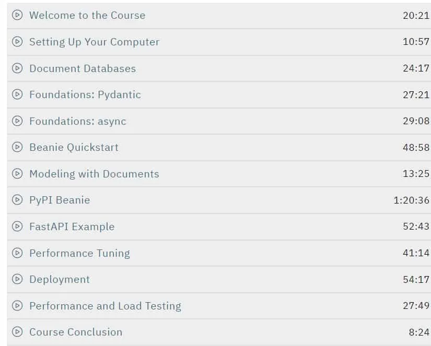431x346 pixels.
Task: Open Performance and Load Testing chapter
Action: click(x=106, y=306)
